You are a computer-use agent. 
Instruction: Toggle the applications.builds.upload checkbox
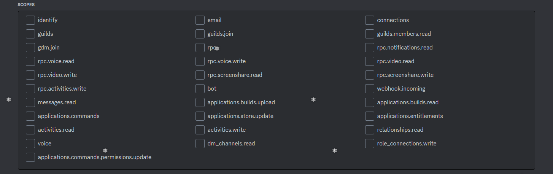point(200,102)
